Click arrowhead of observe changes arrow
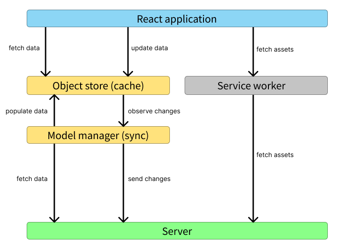 [123, 123]
